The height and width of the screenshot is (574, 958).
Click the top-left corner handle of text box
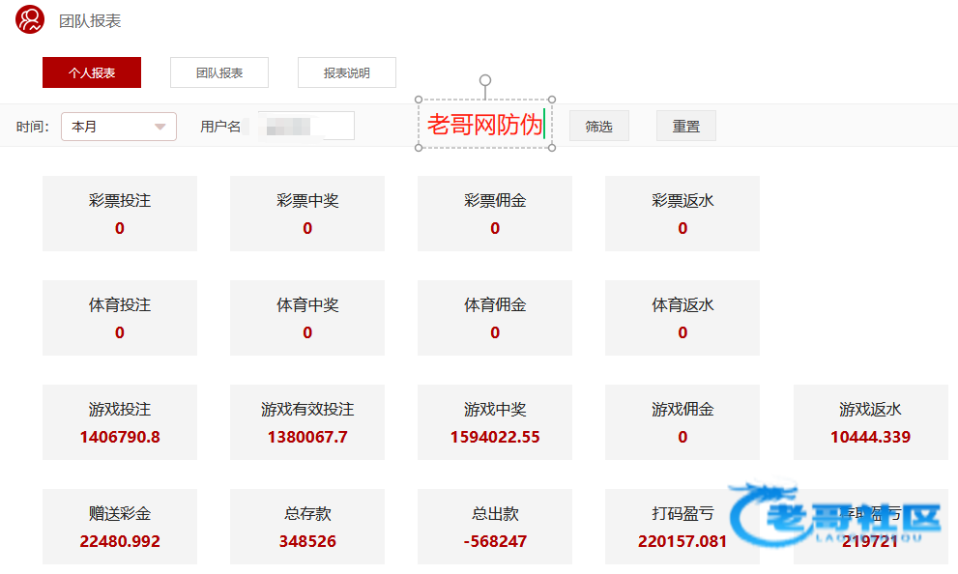[419, 100]
